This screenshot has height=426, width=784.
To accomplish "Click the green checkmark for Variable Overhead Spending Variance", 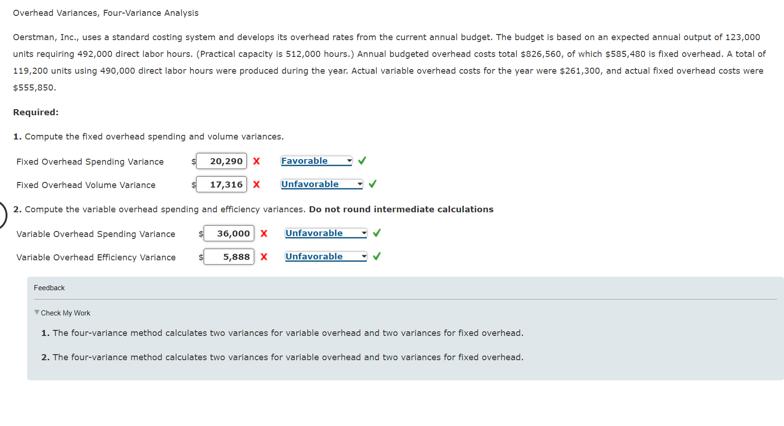I will 377,233.
